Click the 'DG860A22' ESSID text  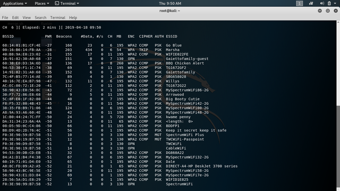[x=175, y=153]
